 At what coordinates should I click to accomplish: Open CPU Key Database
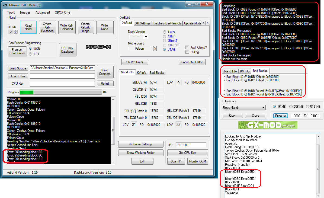click(x=68, y=50)
